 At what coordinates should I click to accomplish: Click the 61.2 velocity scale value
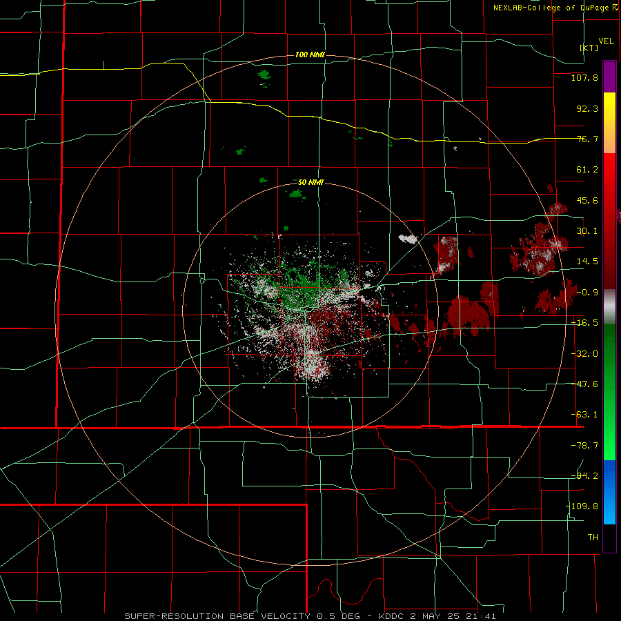click(x=587, y=170)
